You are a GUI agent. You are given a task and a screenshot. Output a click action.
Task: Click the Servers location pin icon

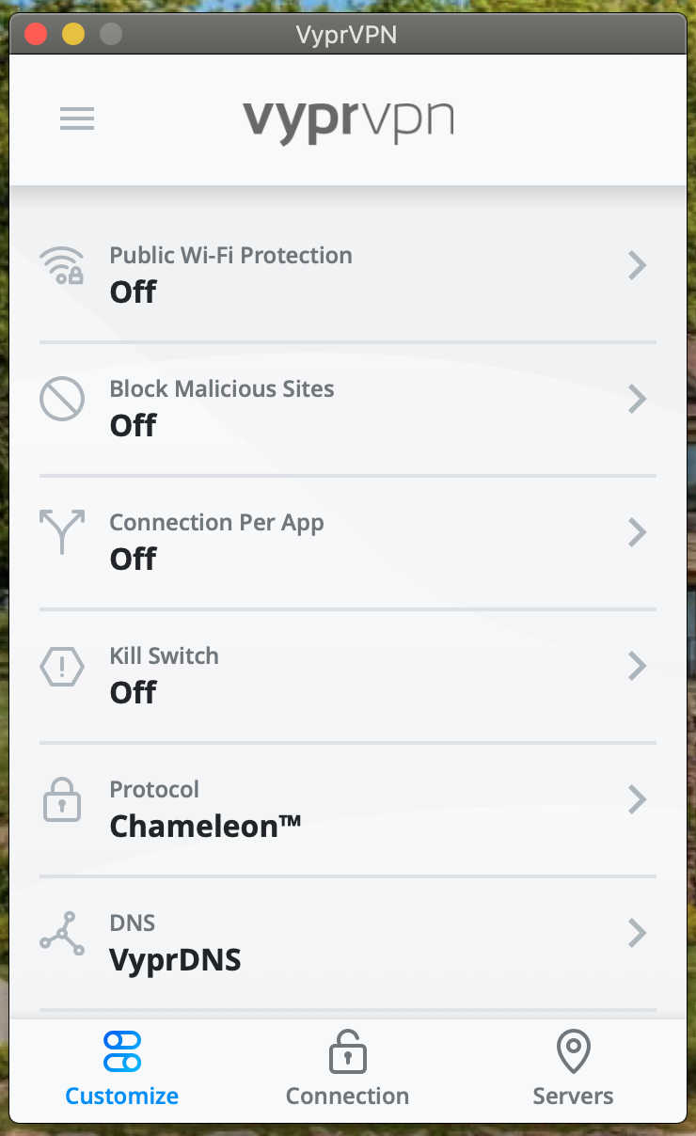[x=573, y=1051]
